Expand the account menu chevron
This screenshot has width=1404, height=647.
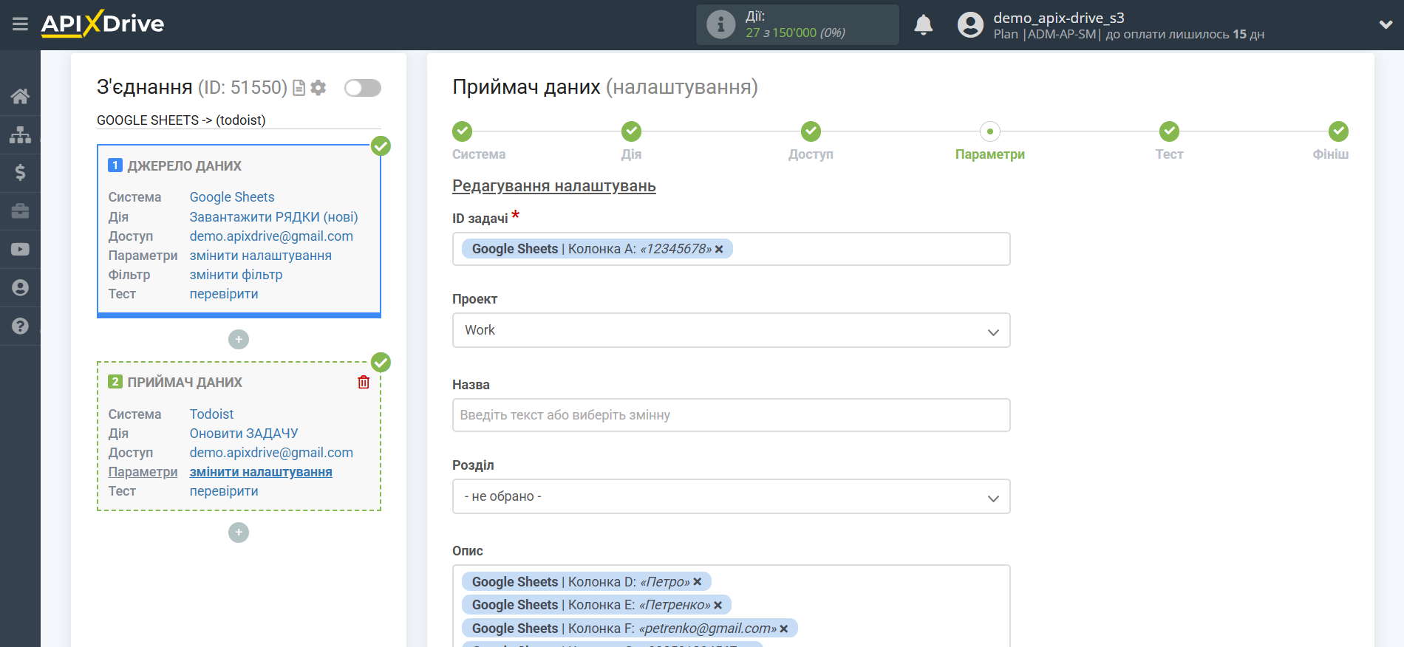(x=1386, y=24)
